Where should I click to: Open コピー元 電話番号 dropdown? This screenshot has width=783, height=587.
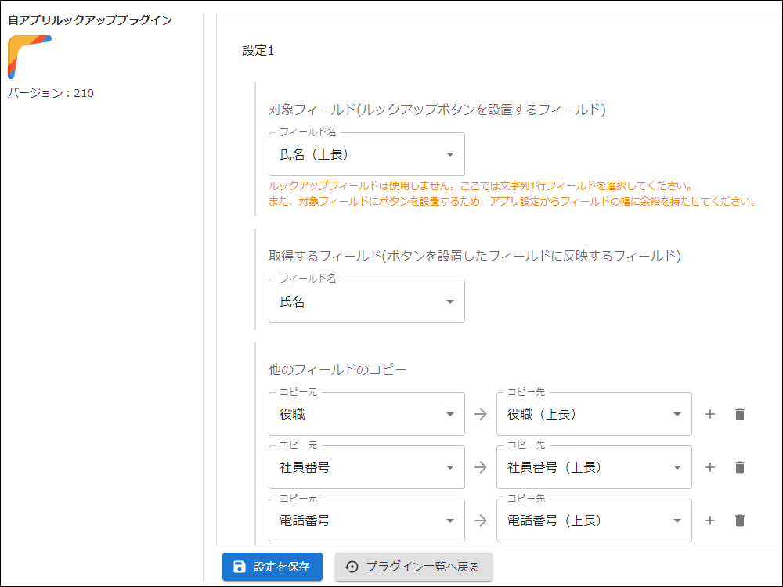[x=366, y=520]
